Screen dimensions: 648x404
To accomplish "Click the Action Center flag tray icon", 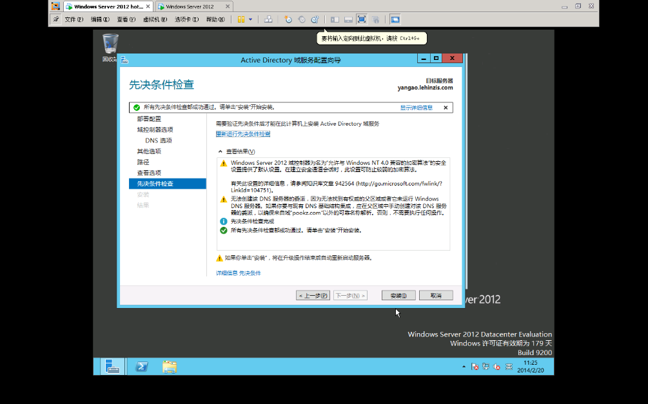I will (475, 367).
